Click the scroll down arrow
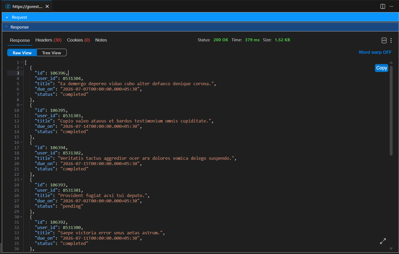 coord(391,249)
